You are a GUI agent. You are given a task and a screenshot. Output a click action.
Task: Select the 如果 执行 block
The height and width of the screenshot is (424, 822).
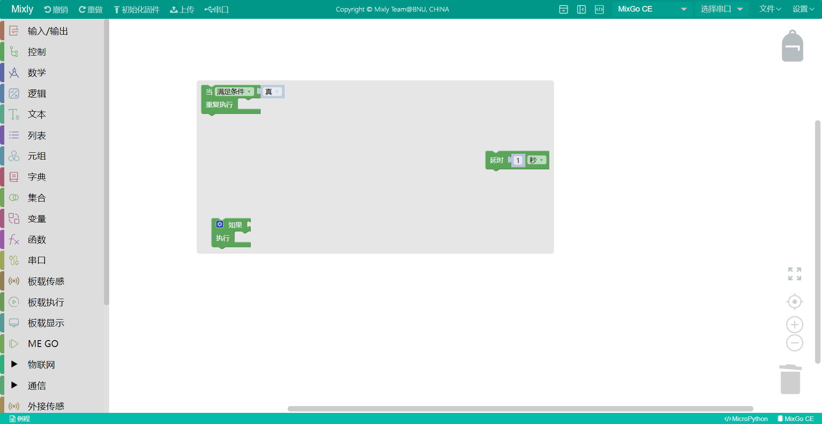point(223,238)
